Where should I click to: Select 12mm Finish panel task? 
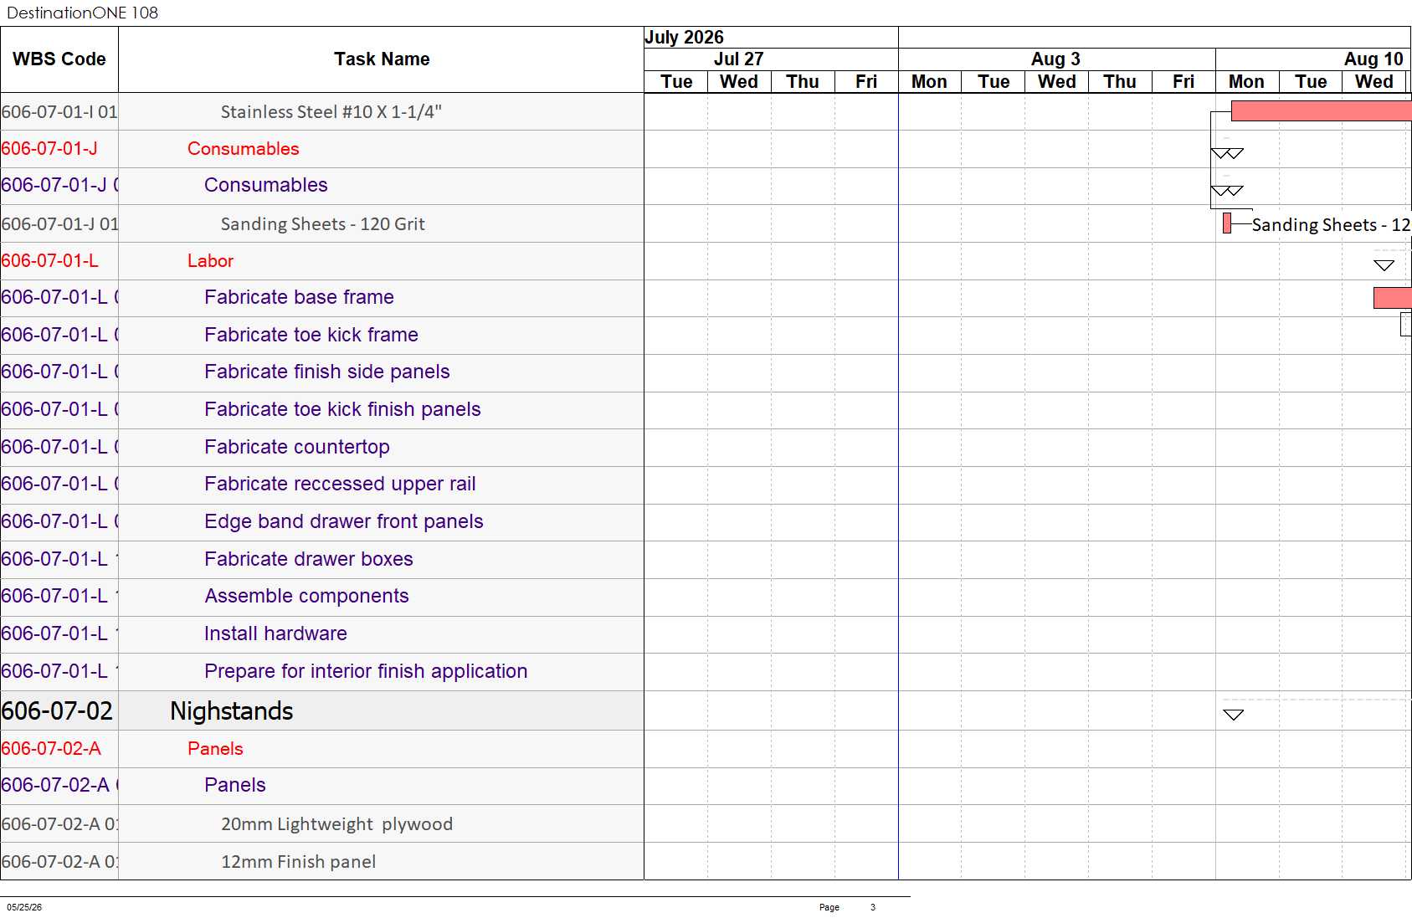point(298,862)
